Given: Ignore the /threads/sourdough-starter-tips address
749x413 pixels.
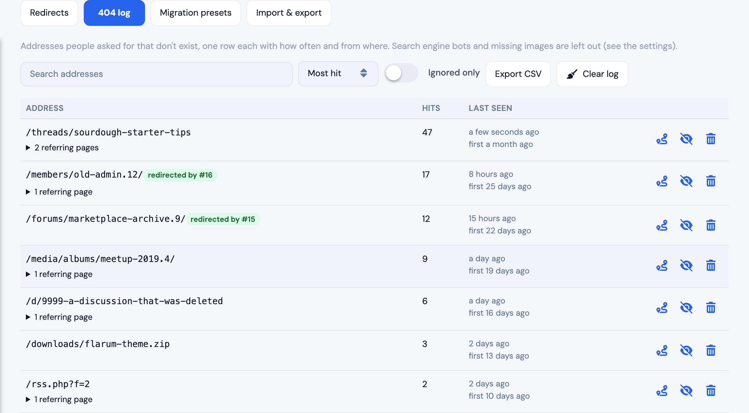Looking at the screenshot, I should coord(686,139).
